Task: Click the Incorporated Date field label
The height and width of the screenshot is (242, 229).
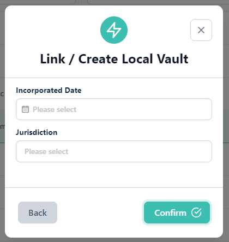Action: [49, 91]
